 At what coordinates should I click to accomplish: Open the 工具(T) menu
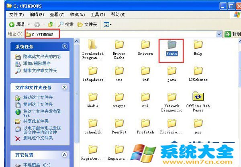coord(98,14)
